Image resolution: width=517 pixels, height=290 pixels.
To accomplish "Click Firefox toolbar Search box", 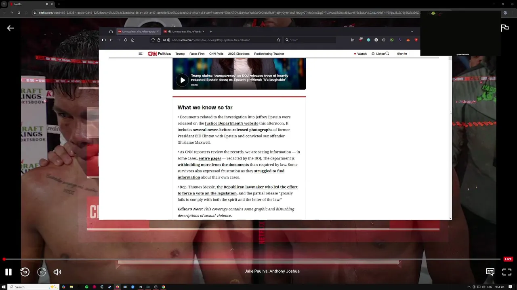I will click(x=310, y=40).
